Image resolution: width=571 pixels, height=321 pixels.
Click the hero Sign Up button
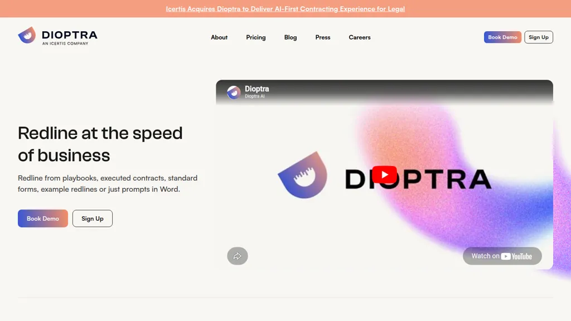(93, 218)
